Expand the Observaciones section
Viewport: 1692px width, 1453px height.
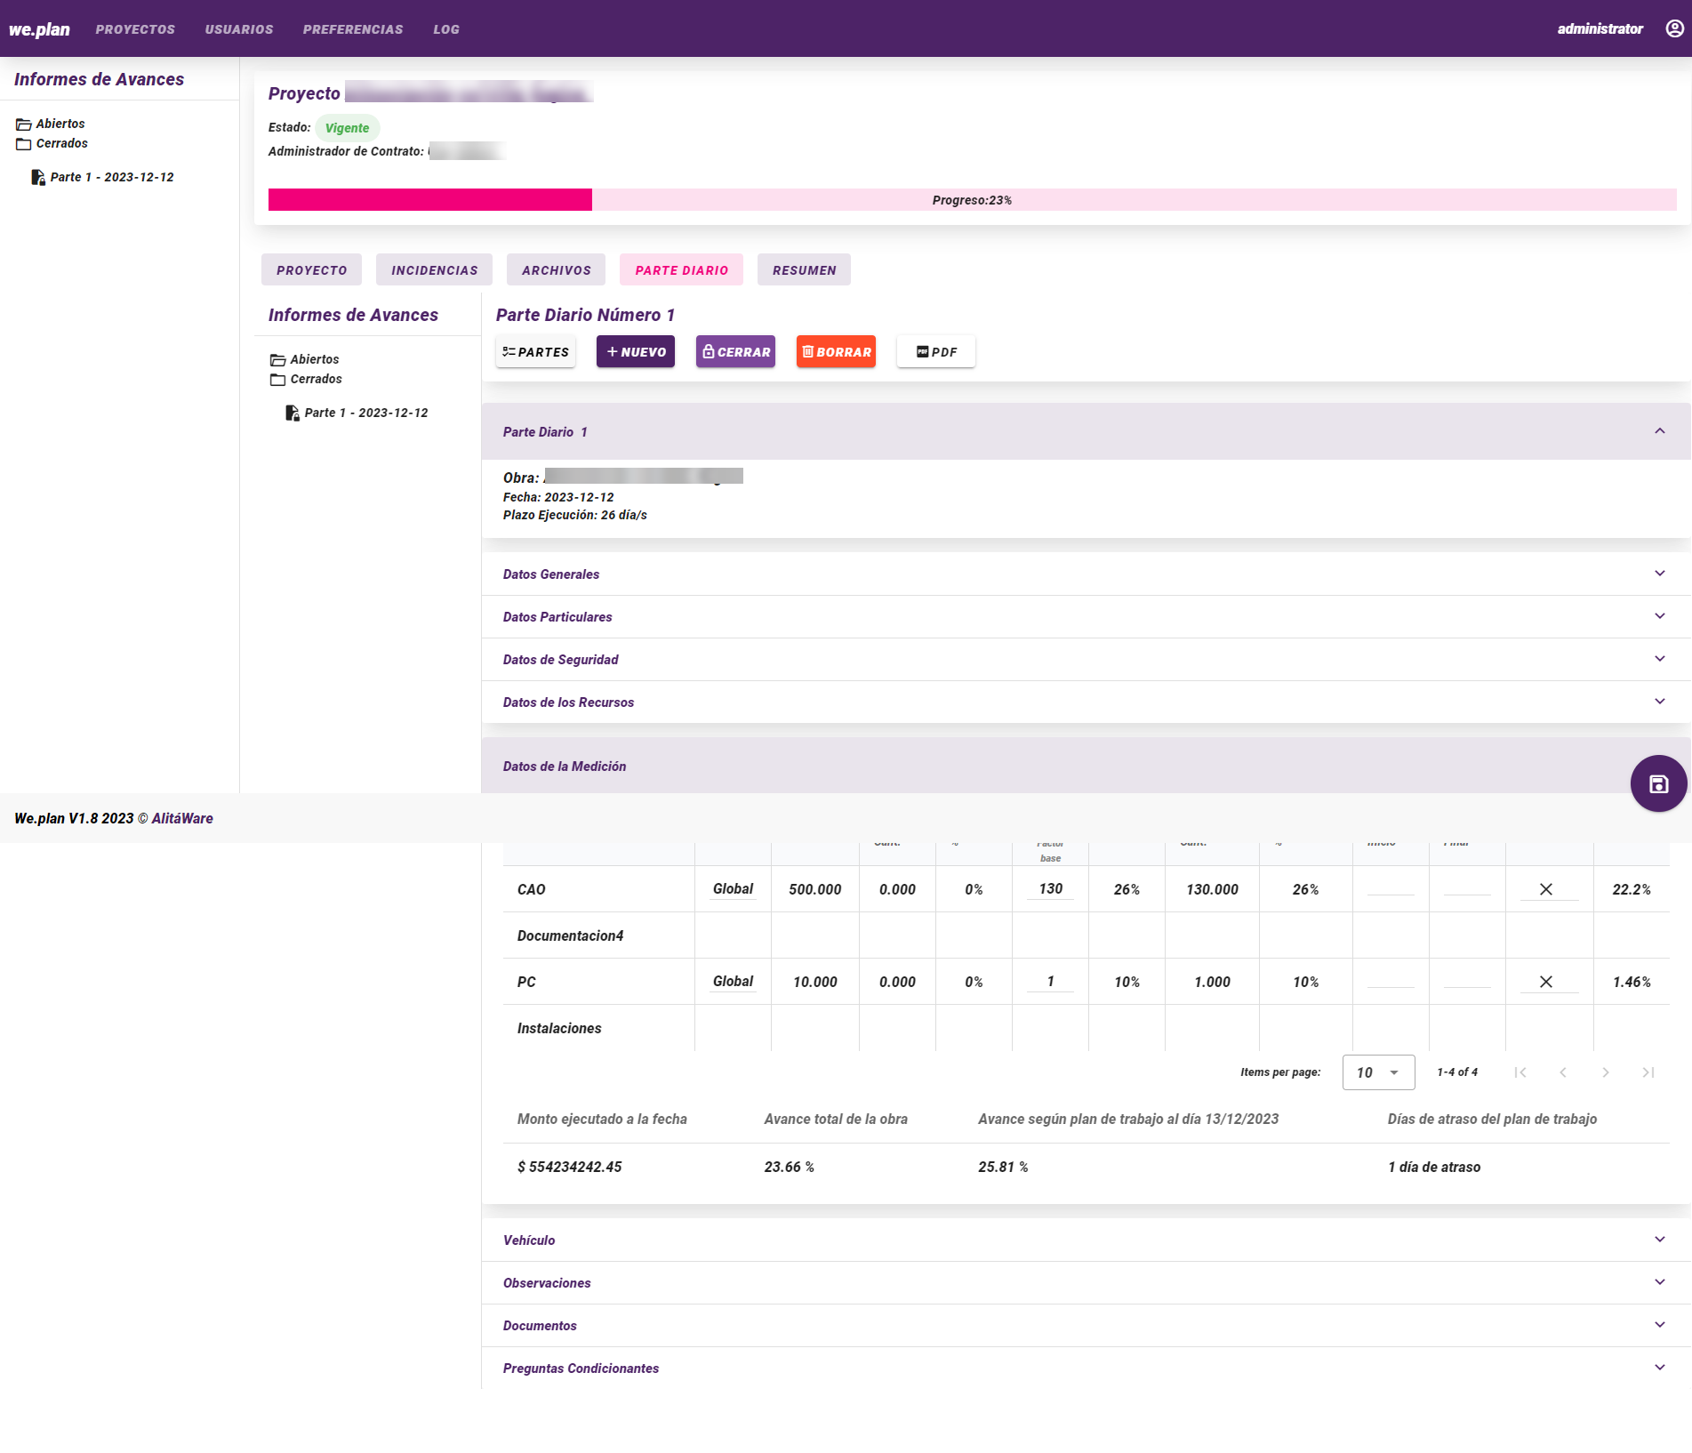click(1660, 1282)
